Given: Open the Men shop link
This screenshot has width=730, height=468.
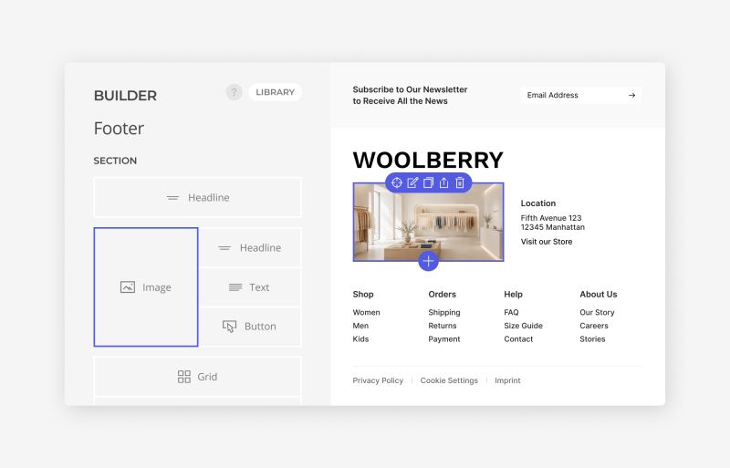Looking at the screenshot, I should pos(360,326).
